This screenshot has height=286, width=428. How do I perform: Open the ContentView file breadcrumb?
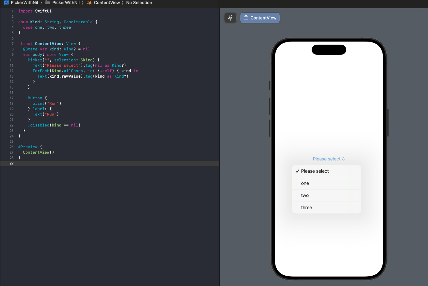pos(107,2)
